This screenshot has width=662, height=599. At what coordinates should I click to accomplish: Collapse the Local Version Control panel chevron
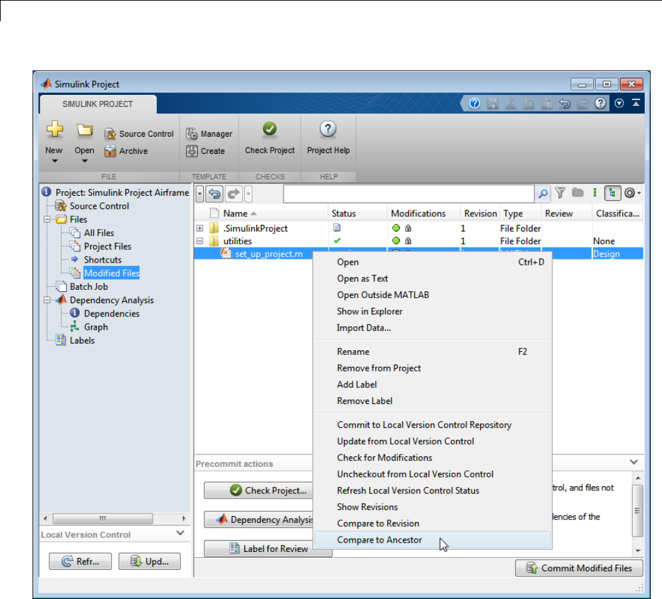click(x=181, y=533)
